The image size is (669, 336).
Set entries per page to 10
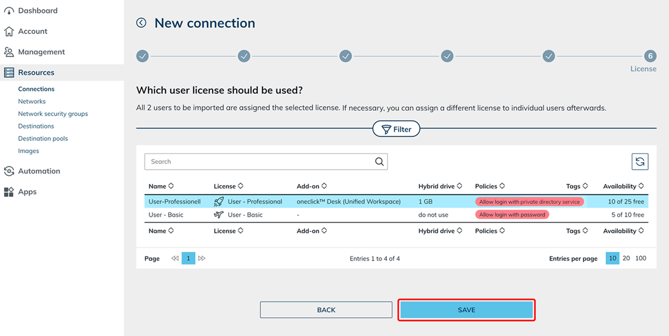(613, 258)
